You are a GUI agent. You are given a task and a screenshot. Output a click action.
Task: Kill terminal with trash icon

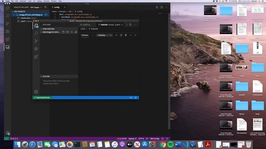coord(126,35)
